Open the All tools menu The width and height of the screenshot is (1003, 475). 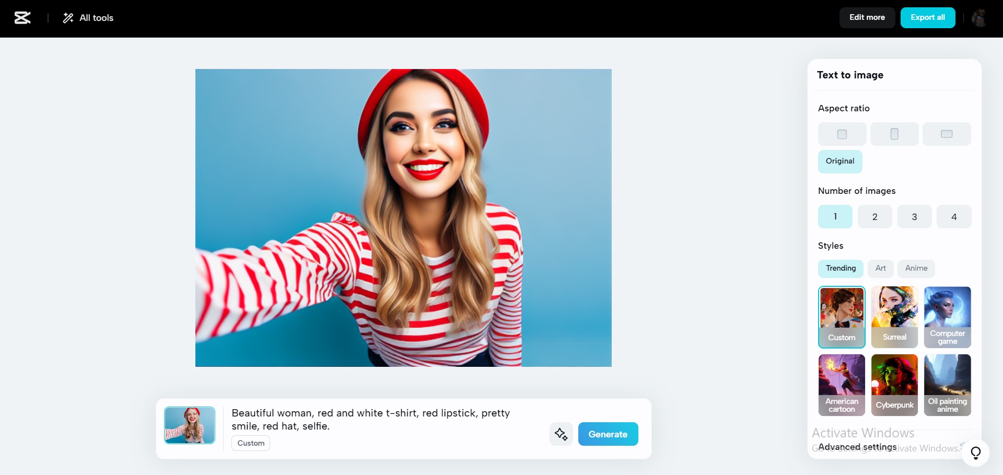[x=88, y=18]
